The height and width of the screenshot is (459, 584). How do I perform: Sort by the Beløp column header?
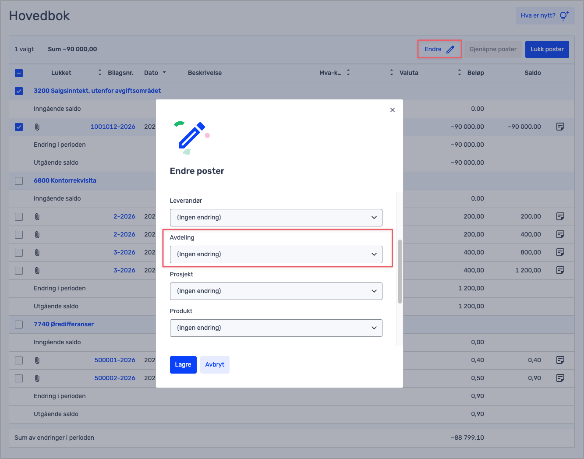pos(475,73)
